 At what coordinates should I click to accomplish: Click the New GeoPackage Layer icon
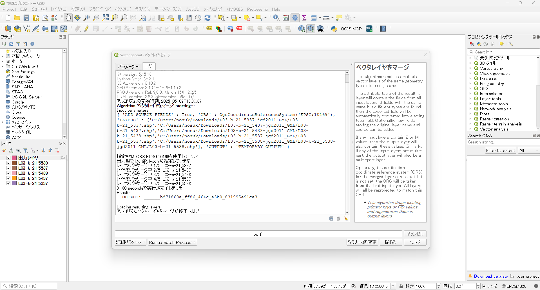(x=17, y=29)
